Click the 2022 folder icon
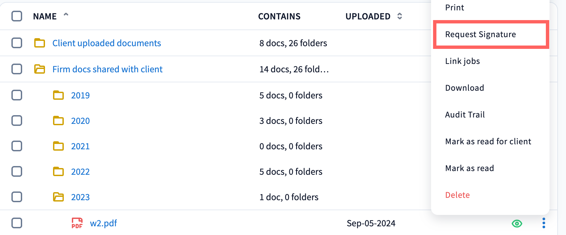 [58, 171]
